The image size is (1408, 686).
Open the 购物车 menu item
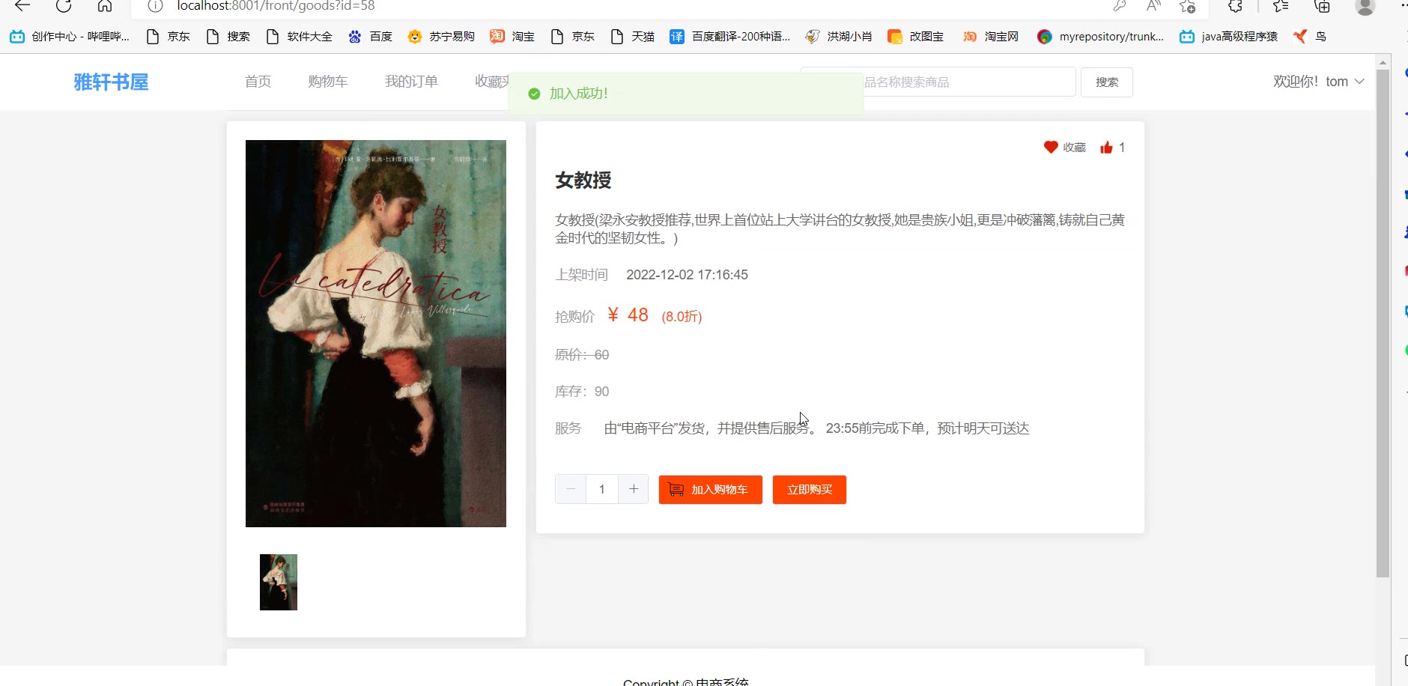tap(328, 82)
